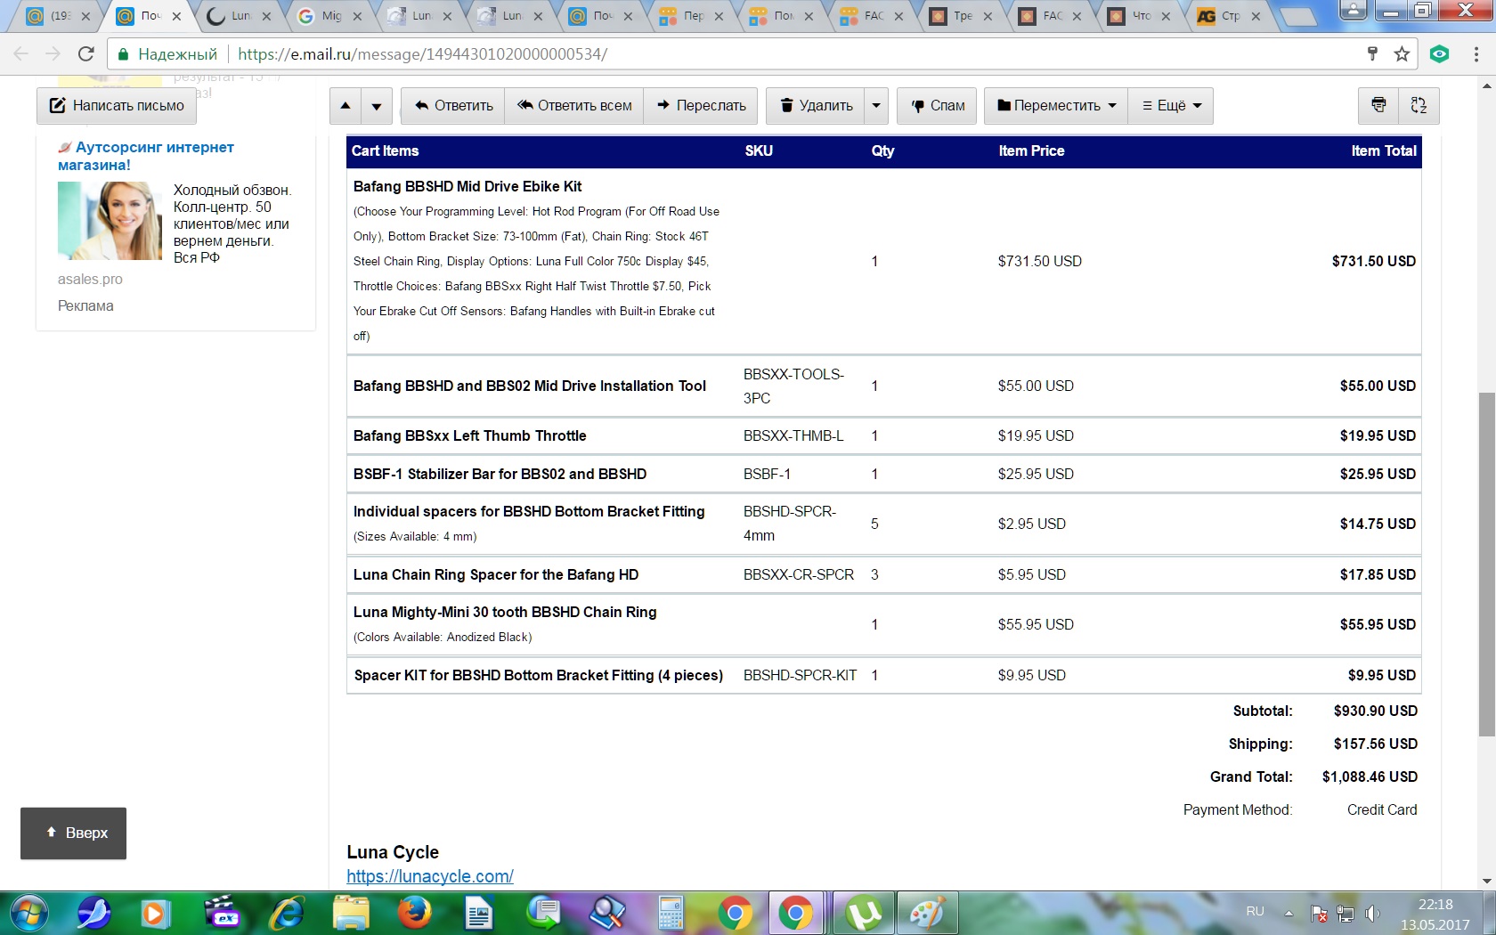Click the Ответить button
The height and width of the screenshot is (935, 1496).
pos(453,106)
